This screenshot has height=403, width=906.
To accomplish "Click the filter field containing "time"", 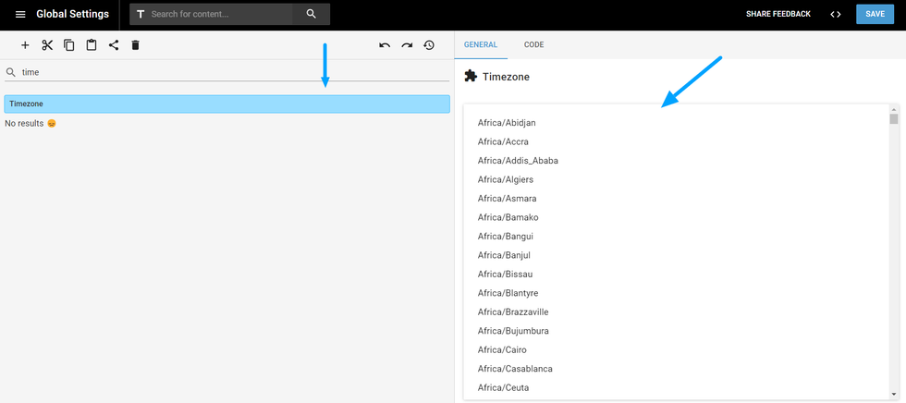I will tap(231, 72).
